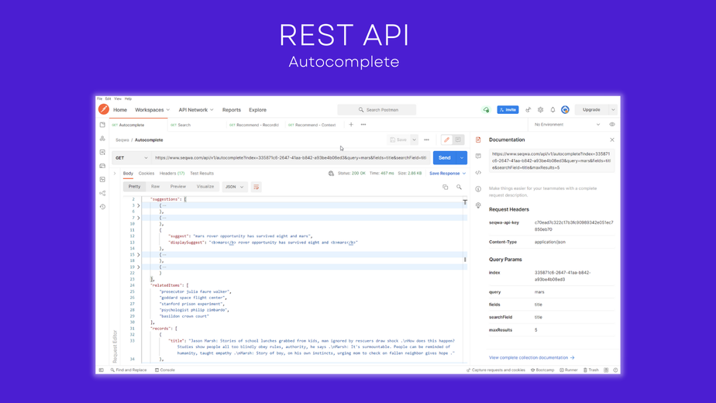Expand collapsed JSON node at line 3

point(139,205)
